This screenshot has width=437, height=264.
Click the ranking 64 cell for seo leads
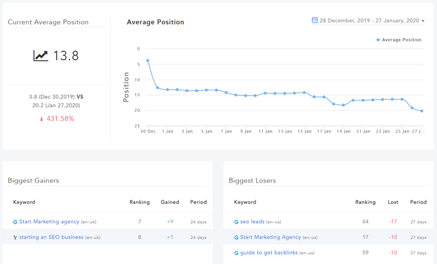pos(365,222)
